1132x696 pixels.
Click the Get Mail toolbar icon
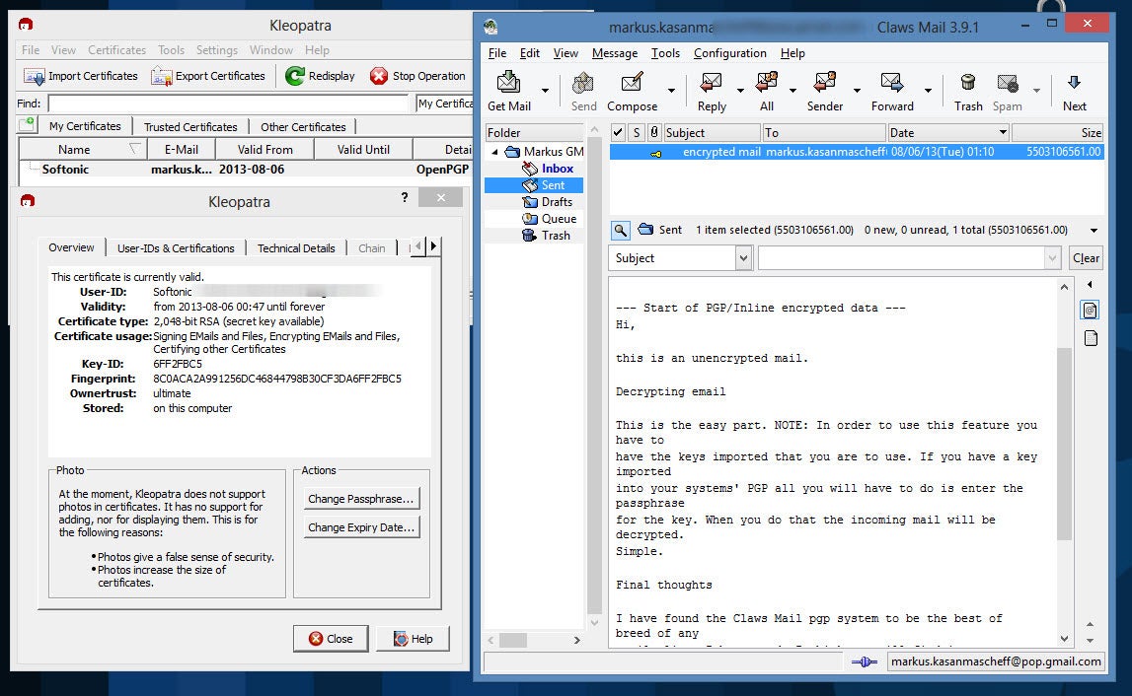tap(508, 84)
